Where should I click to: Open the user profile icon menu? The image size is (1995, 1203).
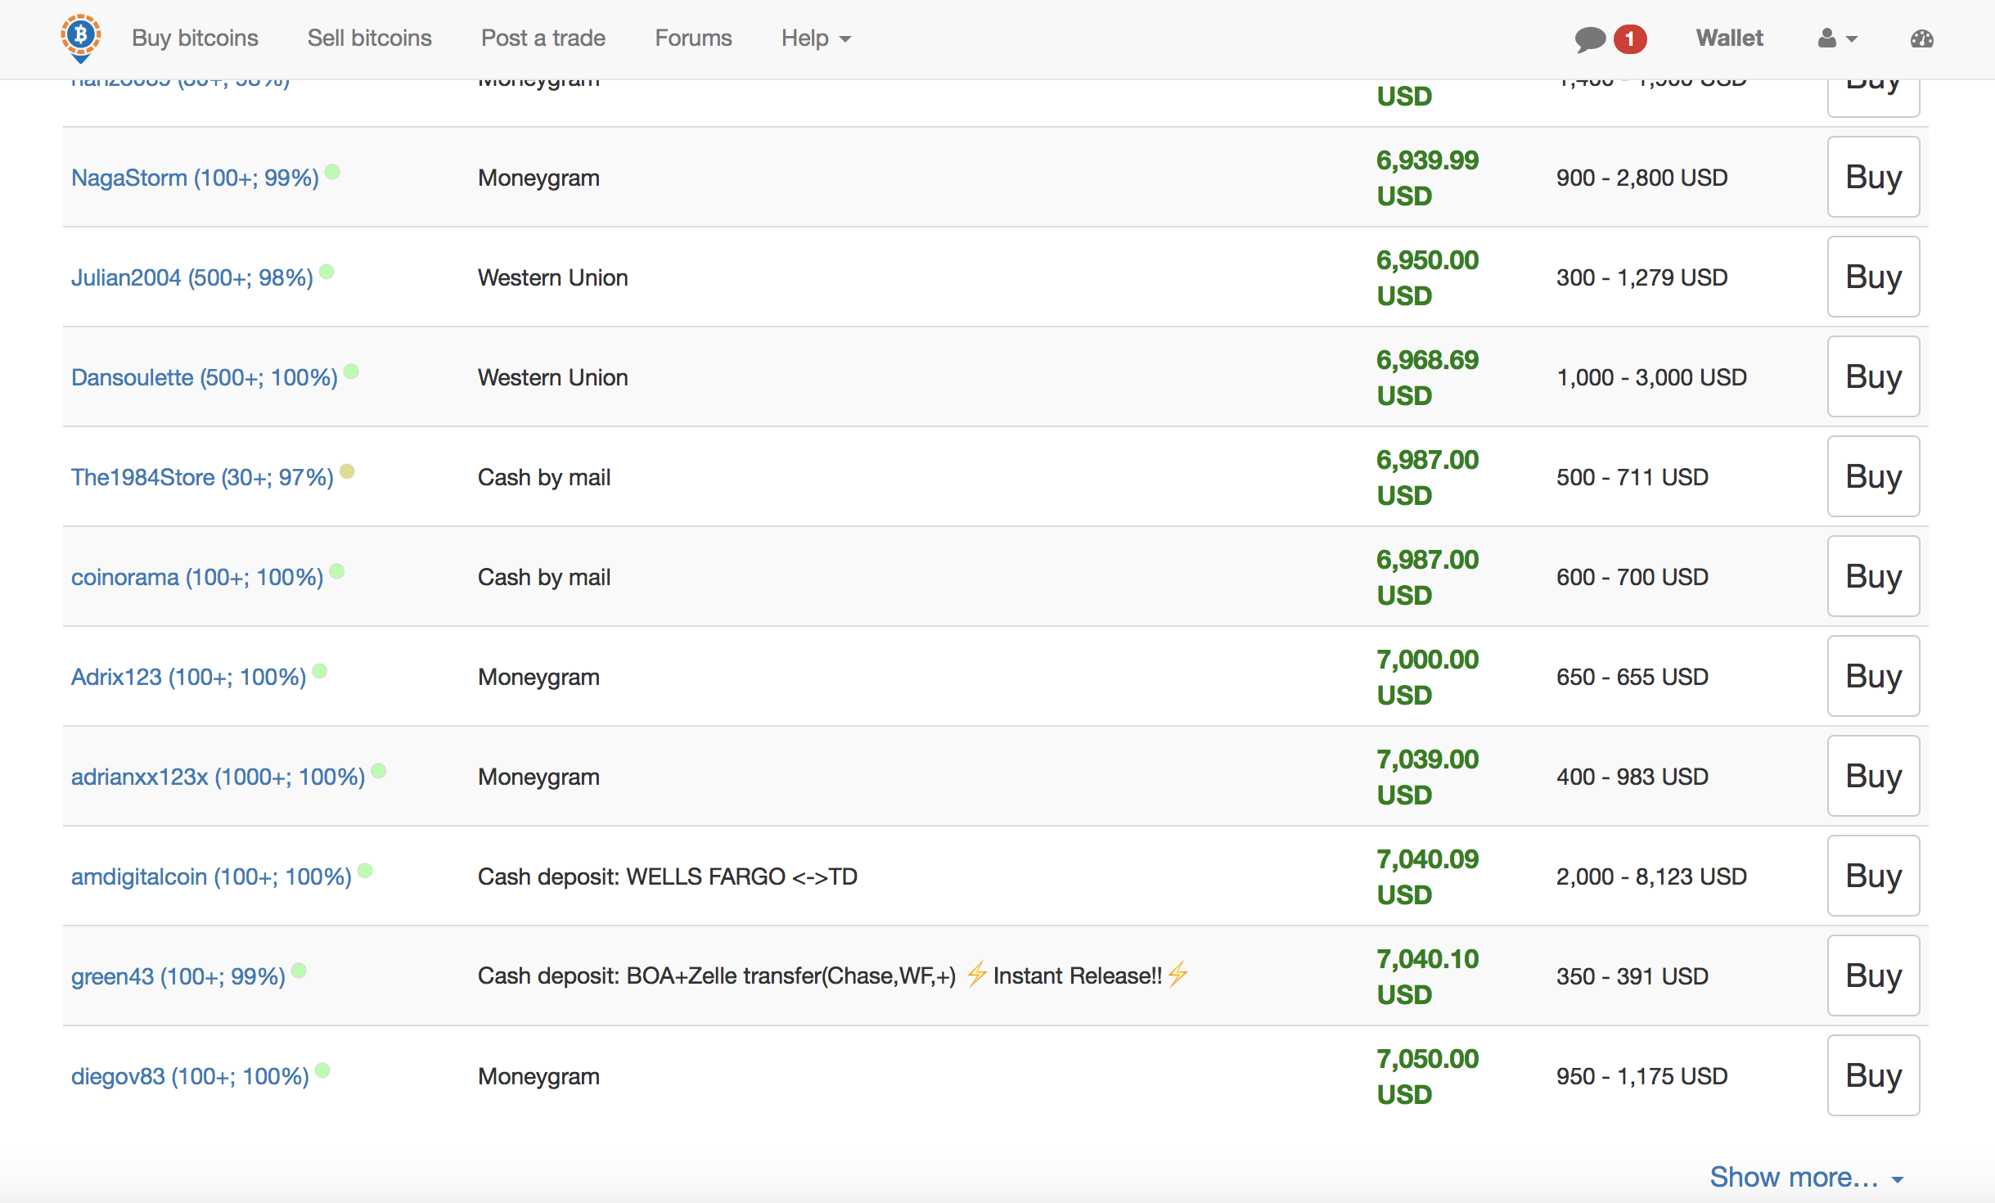tap(1836, 38)
